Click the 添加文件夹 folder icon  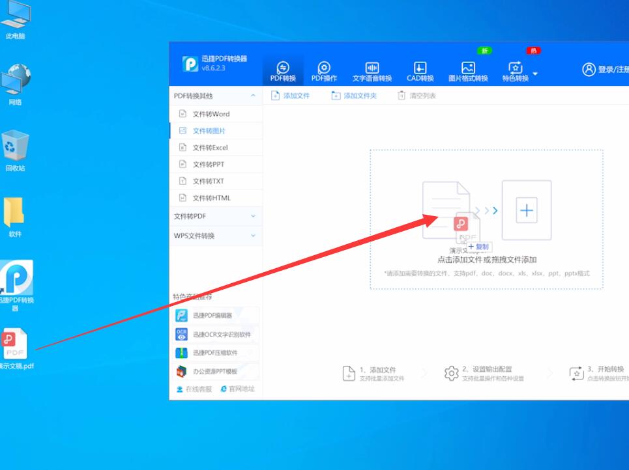pyautogui.click(x=336, y=95)
